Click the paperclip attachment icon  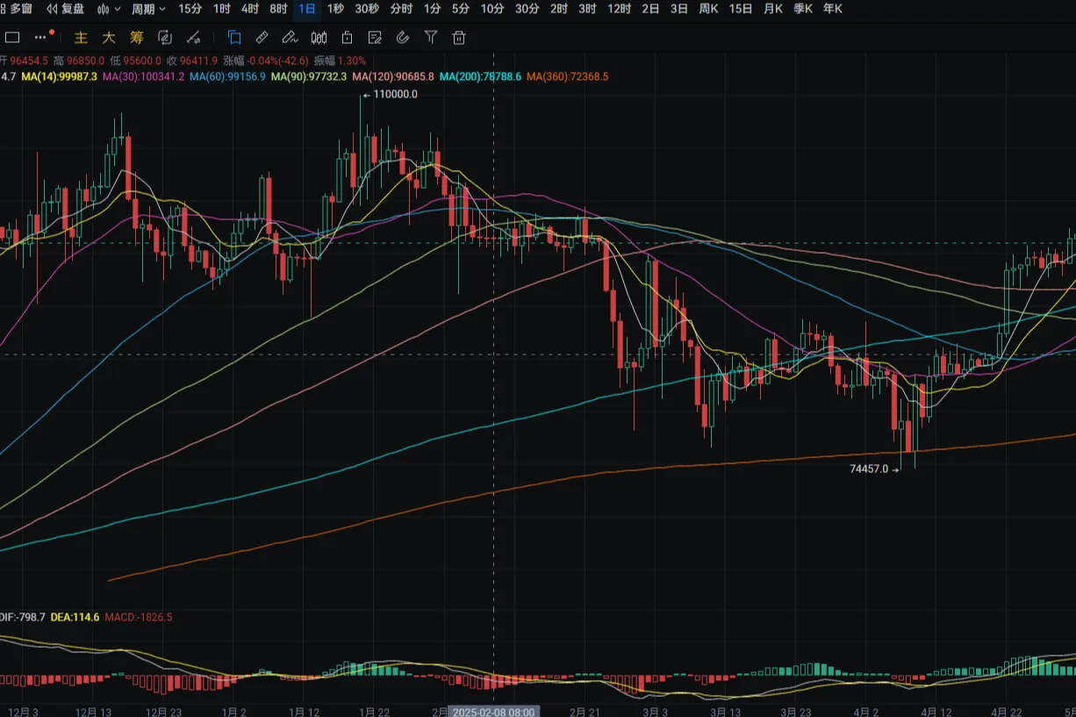click(x=403, y=37)
